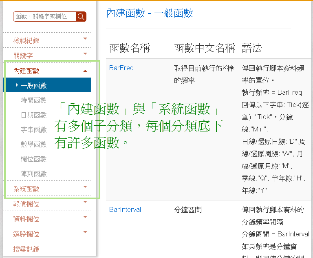Open the BarInterval function link
313x258 pixels.
125,209
